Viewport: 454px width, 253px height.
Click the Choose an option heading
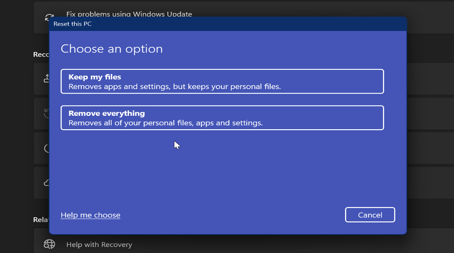pos(112,49)
